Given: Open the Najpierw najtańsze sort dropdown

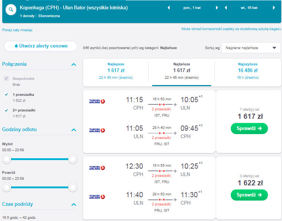Looking at the screenshot, I should 251,48.
